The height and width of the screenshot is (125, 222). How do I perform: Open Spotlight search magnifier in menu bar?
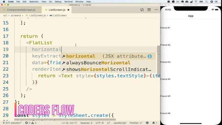point(207,1)
